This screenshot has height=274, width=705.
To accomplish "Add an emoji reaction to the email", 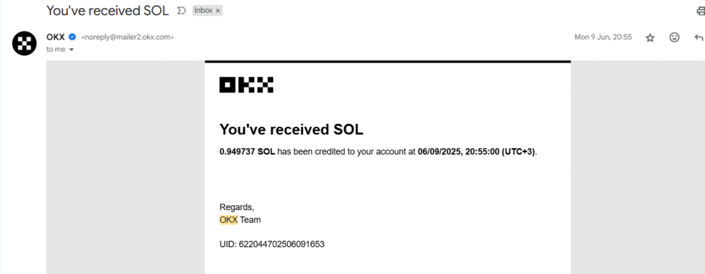I will pos(675,37).
